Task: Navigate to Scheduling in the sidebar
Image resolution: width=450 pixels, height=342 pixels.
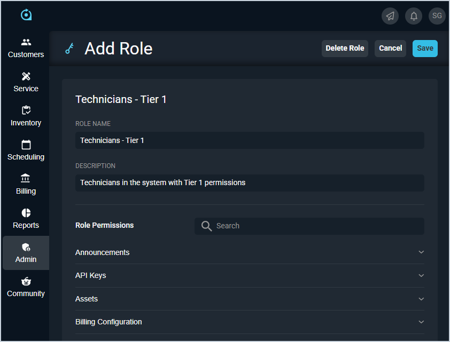Action: pos(26,150)
